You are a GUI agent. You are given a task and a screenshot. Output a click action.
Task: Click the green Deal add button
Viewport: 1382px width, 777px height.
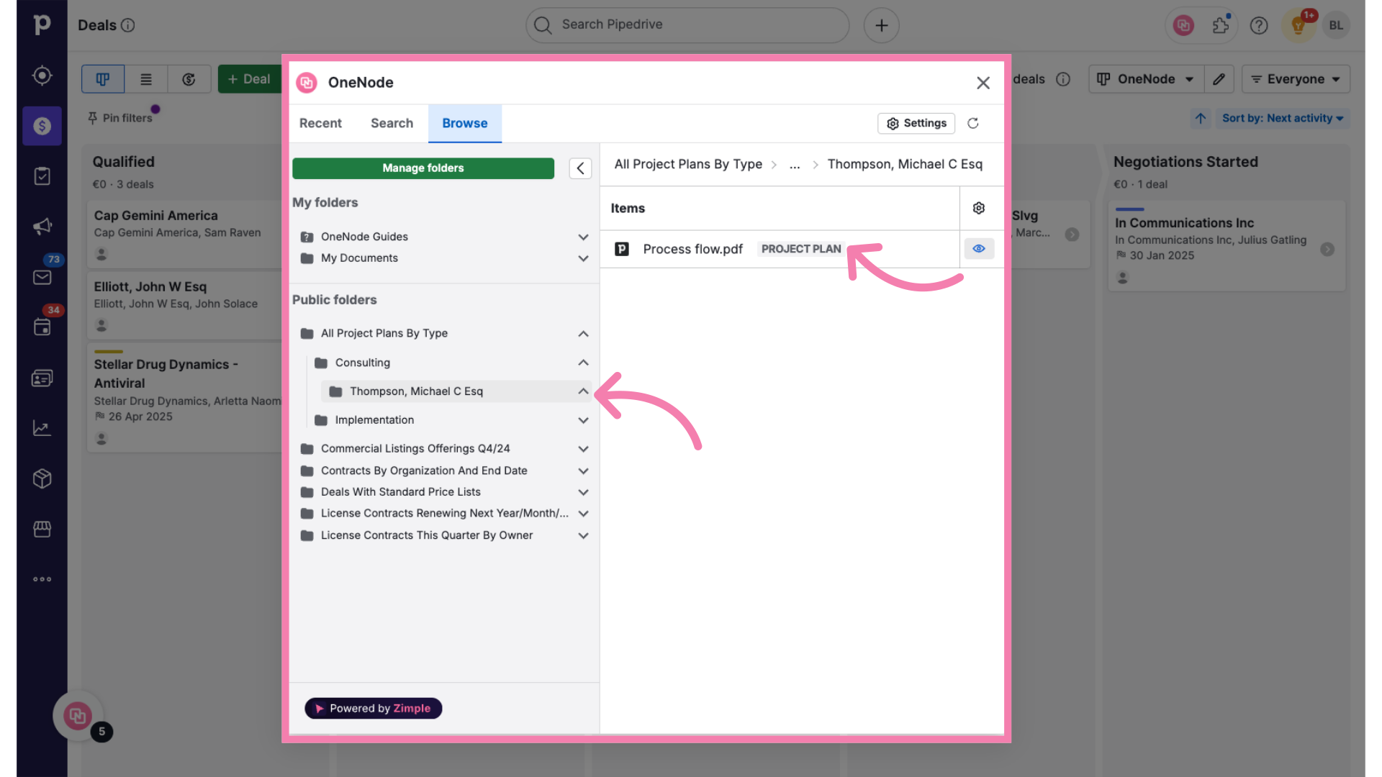(x=249, y=79)
